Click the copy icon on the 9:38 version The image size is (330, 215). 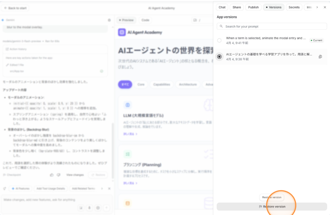pos(320,57)
